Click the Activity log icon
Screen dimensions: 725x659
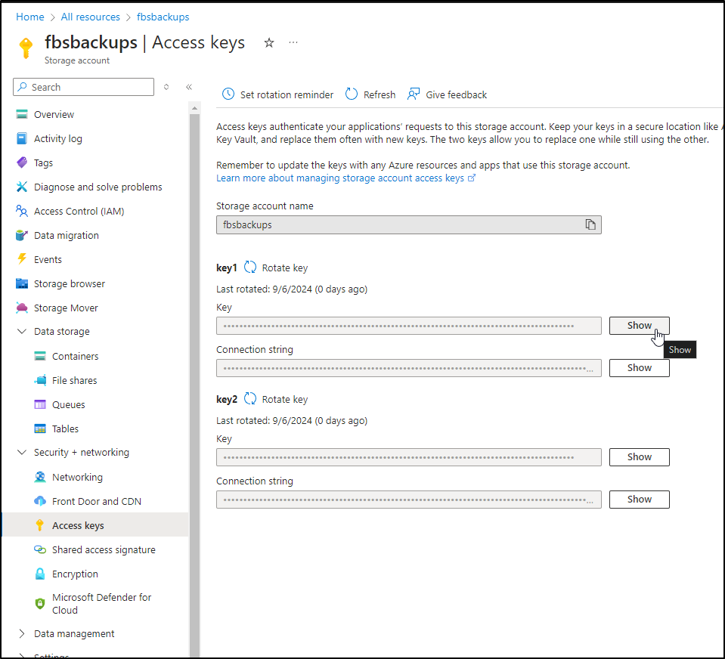(22, 138)
